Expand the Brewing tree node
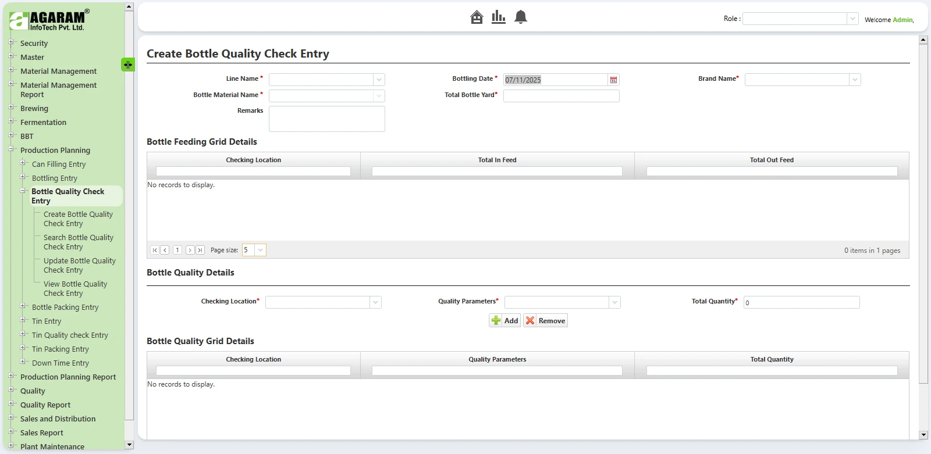The width and height of the screenshot is (931, 454). [11, 108]
